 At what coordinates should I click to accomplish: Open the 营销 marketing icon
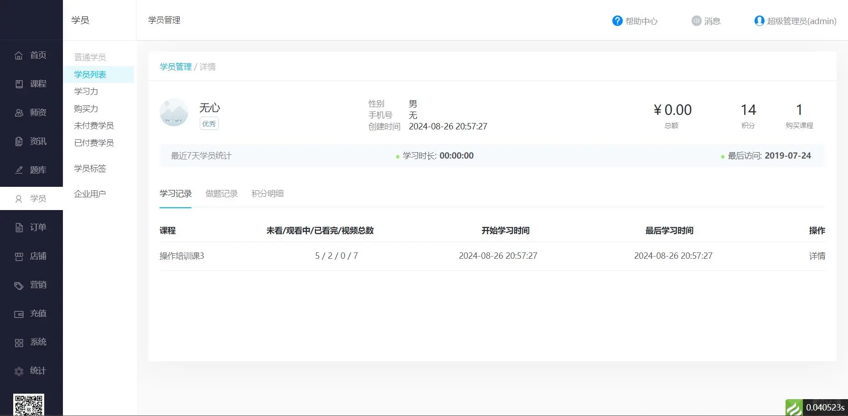point(19,285)
